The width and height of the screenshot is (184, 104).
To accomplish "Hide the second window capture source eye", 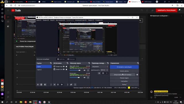I will (x=64, y=69).
